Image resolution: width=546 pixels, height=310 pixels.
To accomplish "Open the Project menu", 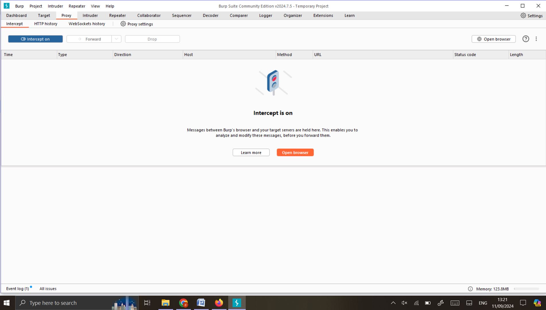I will [36, 6].
